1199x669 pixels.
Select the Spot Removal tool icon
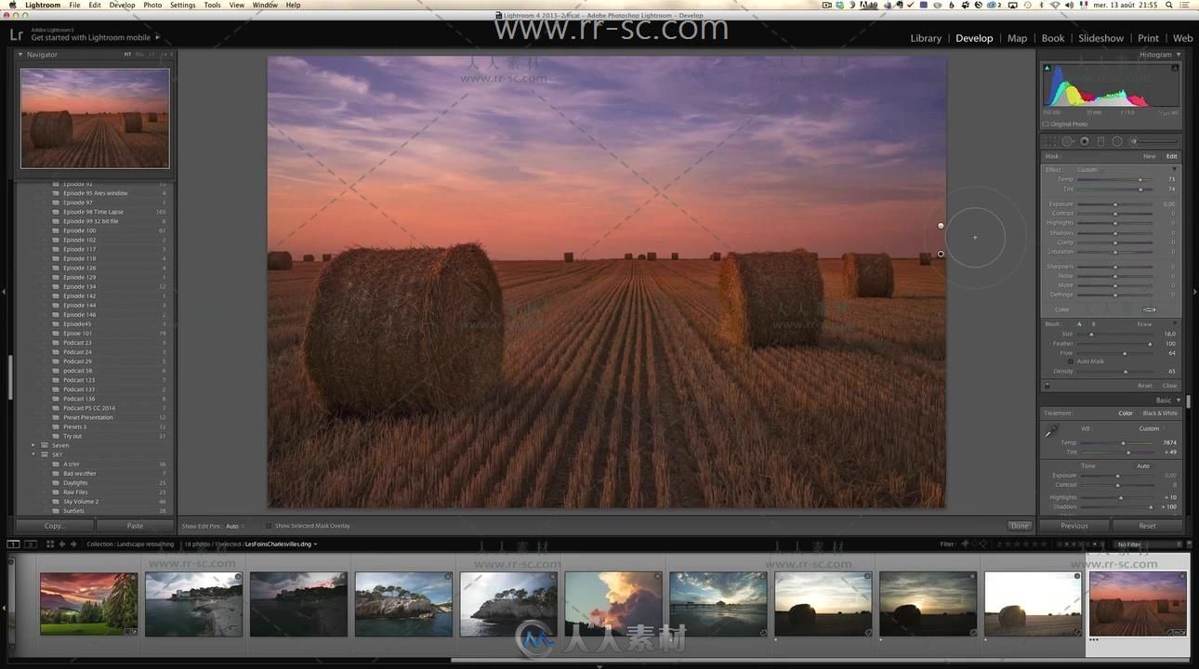(x=1068, y=141)
